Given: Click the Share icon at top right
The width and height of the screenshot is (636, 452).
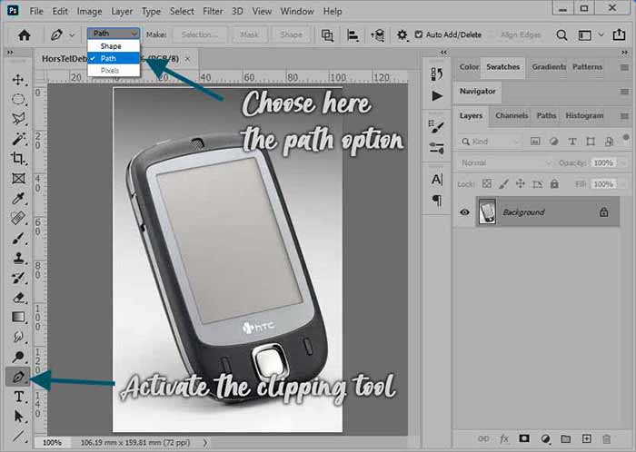Looking at the screenshot, I should pos(619,34).
